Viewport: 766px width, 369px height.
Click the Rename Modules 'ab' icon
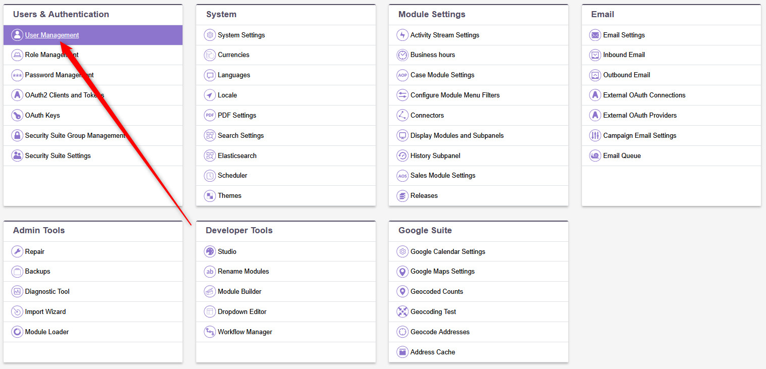[210, 271]
